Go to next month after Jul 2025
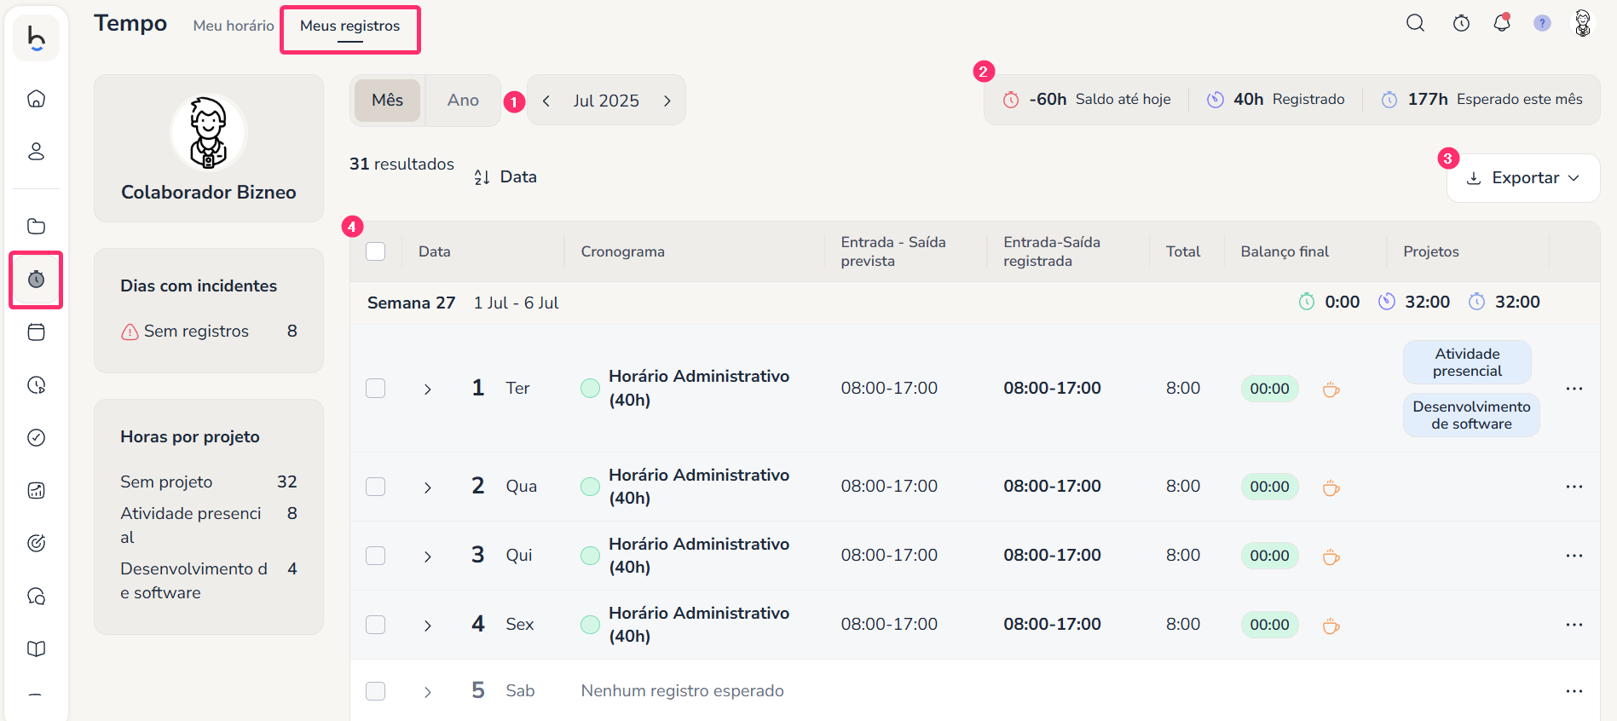The width and height of the screenshot is (1617, 721). click(667, 101)
